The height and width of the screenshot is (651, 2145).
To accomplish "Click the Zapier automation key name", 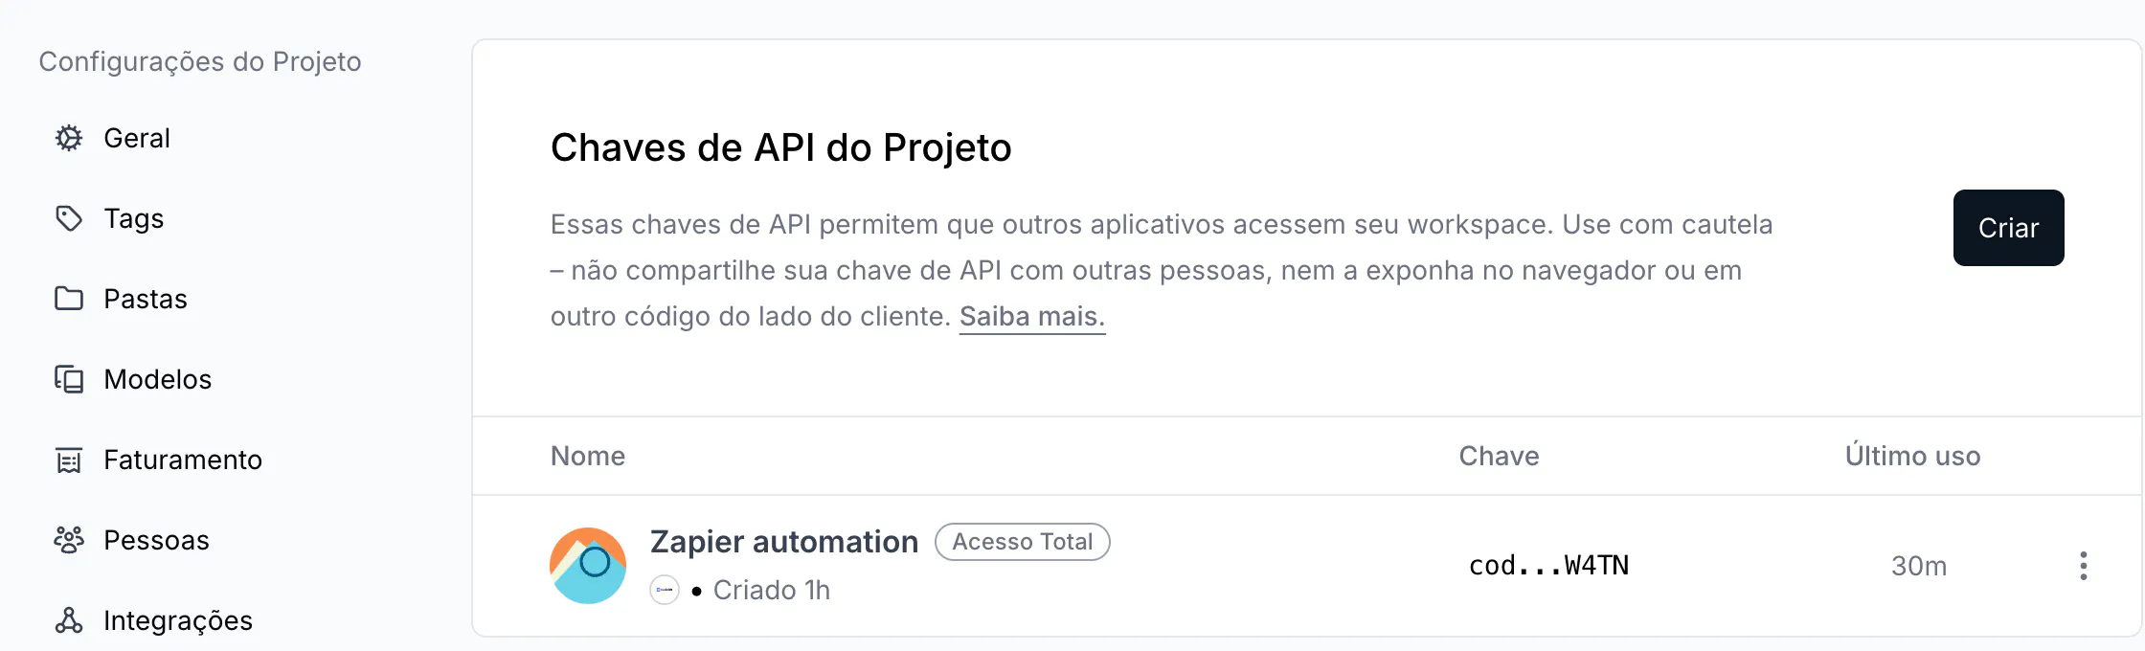I will click(784, 542).
